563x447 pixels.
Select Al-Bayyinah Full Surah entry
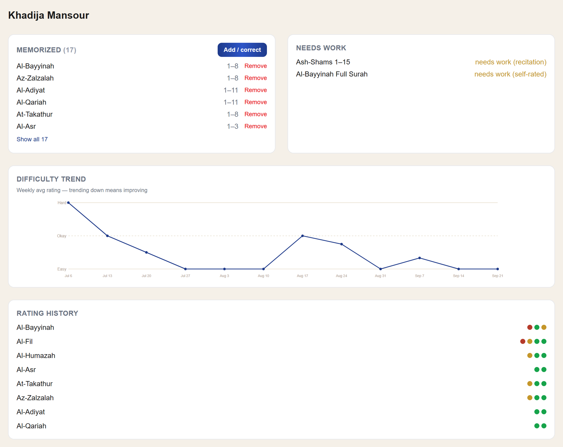[x=332, y=74]
